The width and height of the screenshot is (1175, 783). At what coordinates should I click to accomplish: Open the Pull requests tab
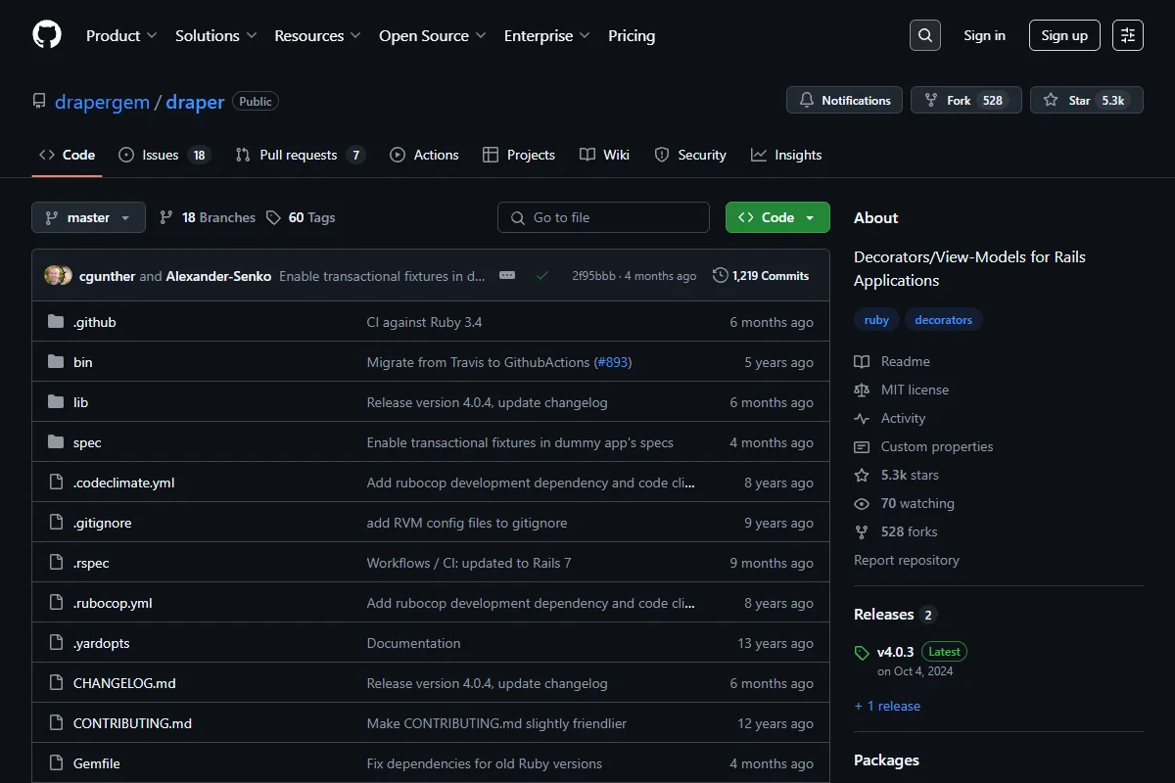[x=300, y=155]
